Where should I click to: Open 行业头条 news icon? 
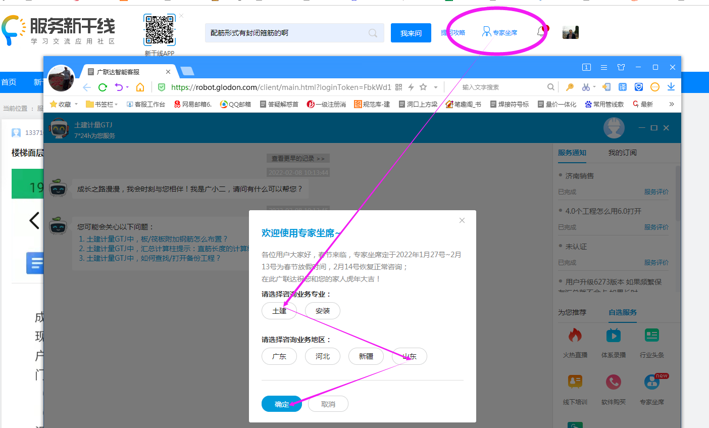pyautogui.click(x=652, y=335)
